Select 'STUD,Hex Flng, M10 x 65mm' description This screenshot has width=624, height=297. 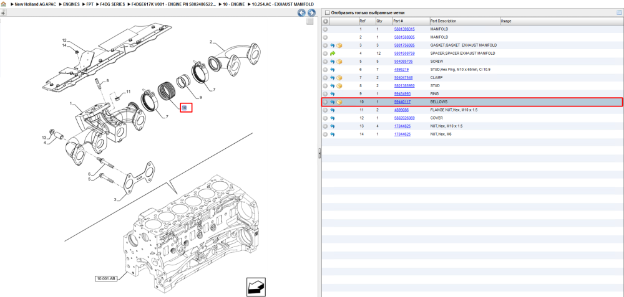coord(461,70)
